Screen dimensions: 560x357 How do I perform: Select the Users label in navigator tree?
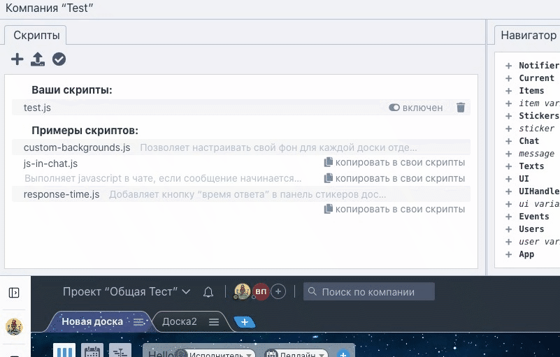pyautogui.click(x=531, y=229)
